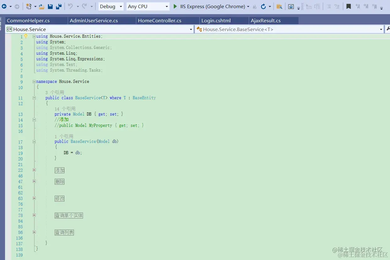Click the 'DB = db;' statement on line 19

pos(73,153)
